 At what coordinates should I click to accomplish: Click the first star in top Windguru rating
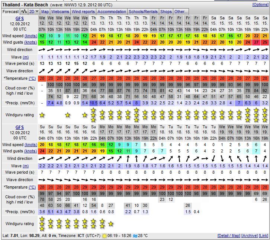42,115
